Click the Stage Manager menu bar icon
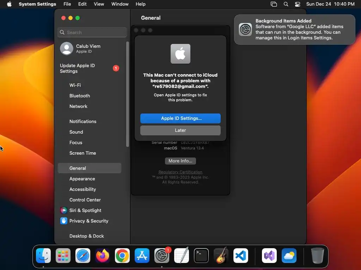 274,4
